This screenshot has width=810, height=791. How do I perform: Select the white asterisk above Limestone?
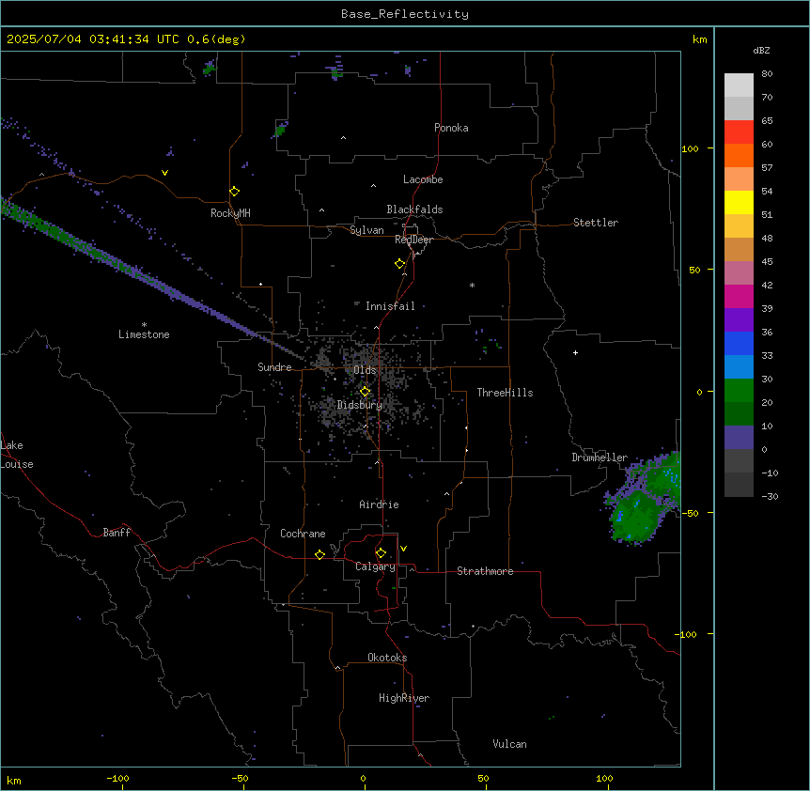pos(144,325)
